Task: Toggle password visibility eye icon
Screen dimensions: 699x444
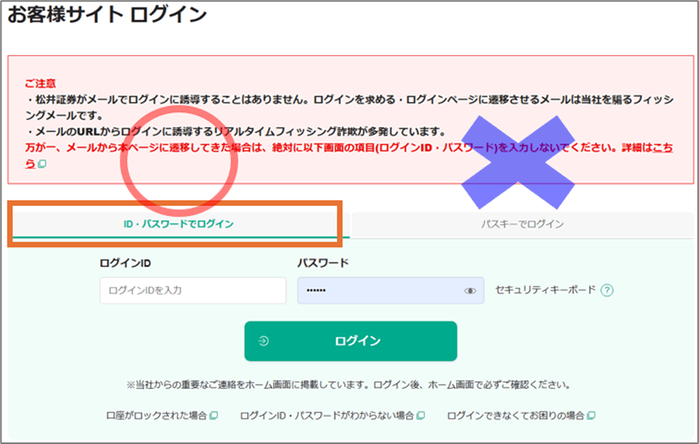Action: [470, 291]
